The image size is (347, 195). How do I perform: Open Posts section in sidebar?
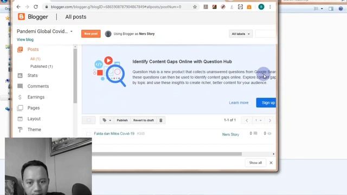(33, 49)
